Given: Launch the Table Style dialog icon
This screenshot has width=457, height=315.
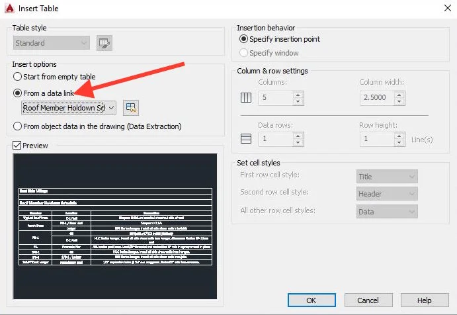Looking at the screenshot, I should 104,43.
